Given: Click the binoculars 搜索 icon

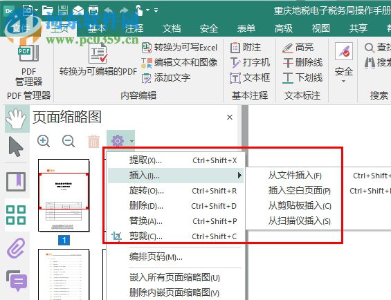Looking at the screenshot, I should pos(370,62).
